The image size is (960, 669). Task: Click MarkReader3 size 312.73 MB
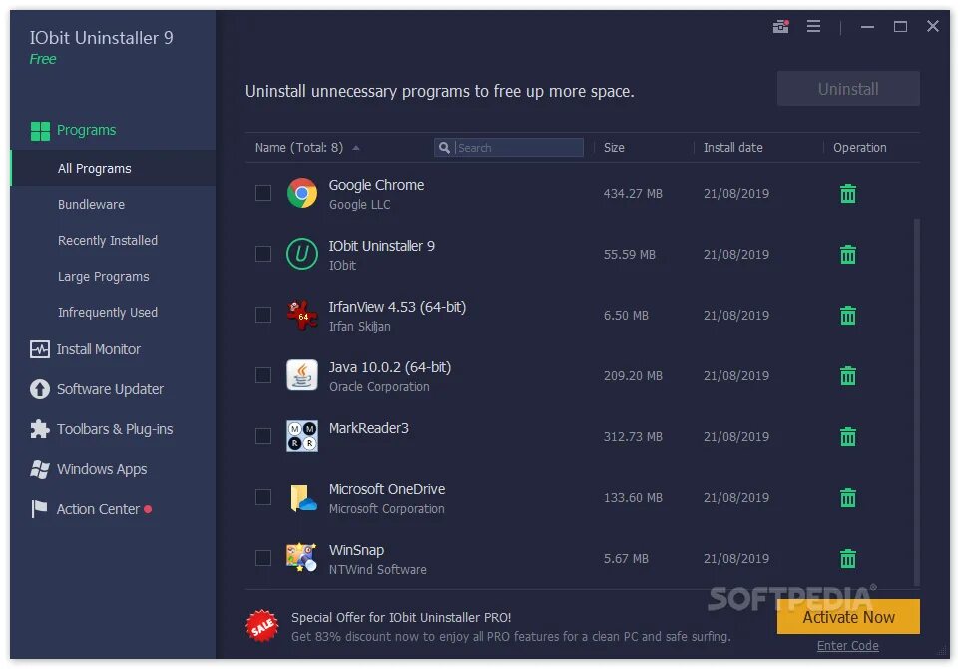pos(633,436)
